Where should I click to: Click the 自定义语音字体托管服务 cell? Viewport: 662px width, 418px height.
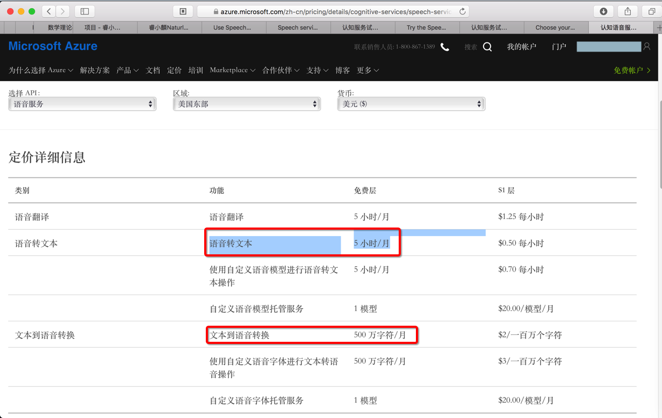point(257,401)
